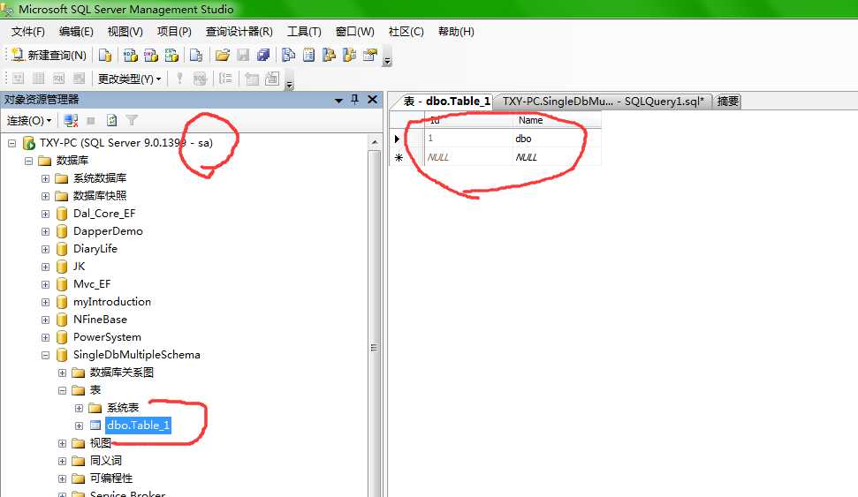Open the Community (社区) menu
858x497 pixels.
(406, 32)
